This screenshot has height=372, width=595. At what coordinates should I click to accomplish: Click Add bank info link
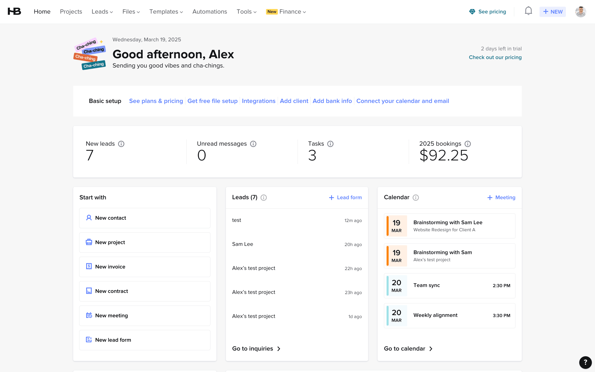click(x=332, y=101)
